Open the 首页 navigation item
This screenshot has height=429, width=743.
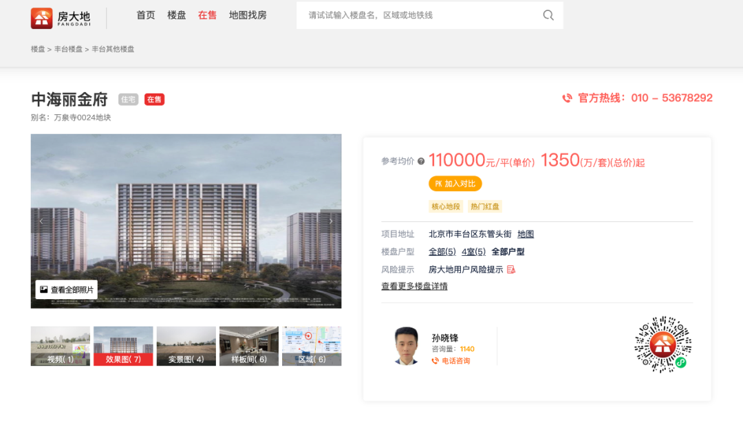click(146, 15)
